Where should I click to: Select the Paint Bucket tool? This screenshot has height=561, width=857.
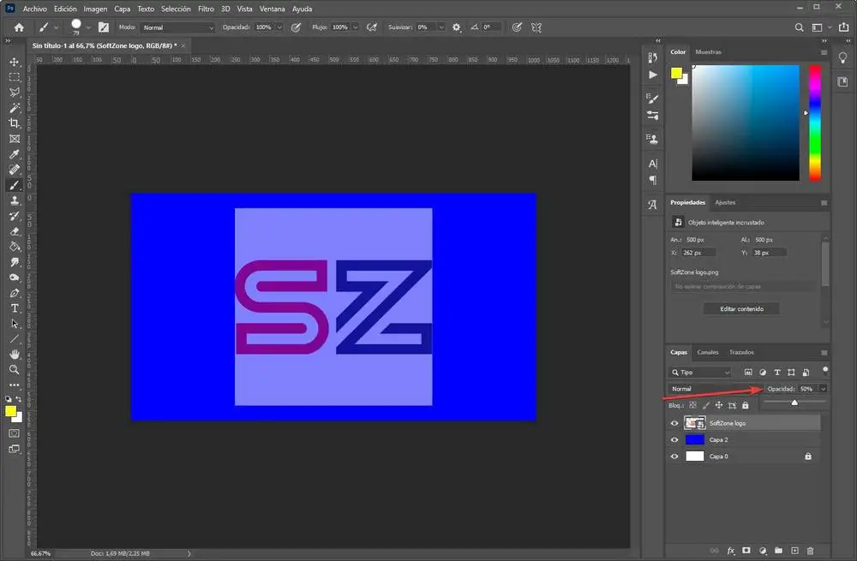tap(15, 247)
